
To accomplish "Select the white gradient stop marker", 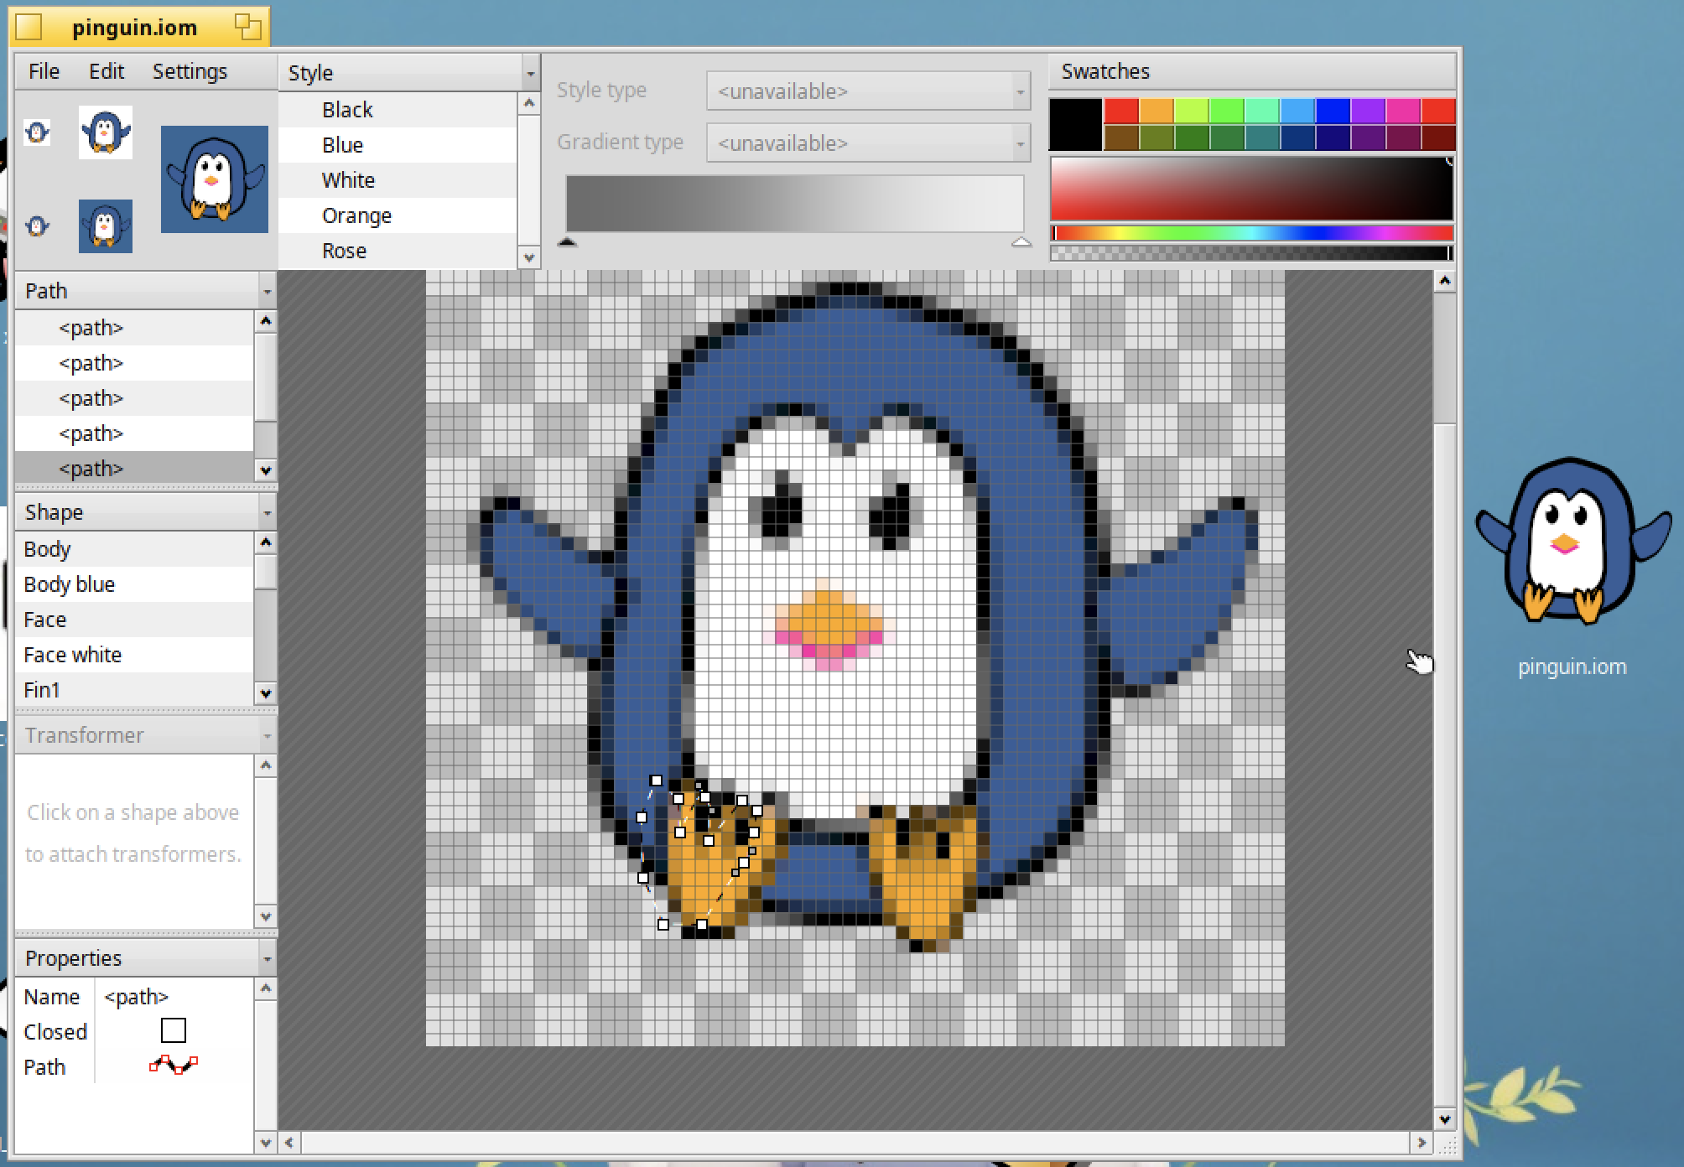I will (1021, 242).
